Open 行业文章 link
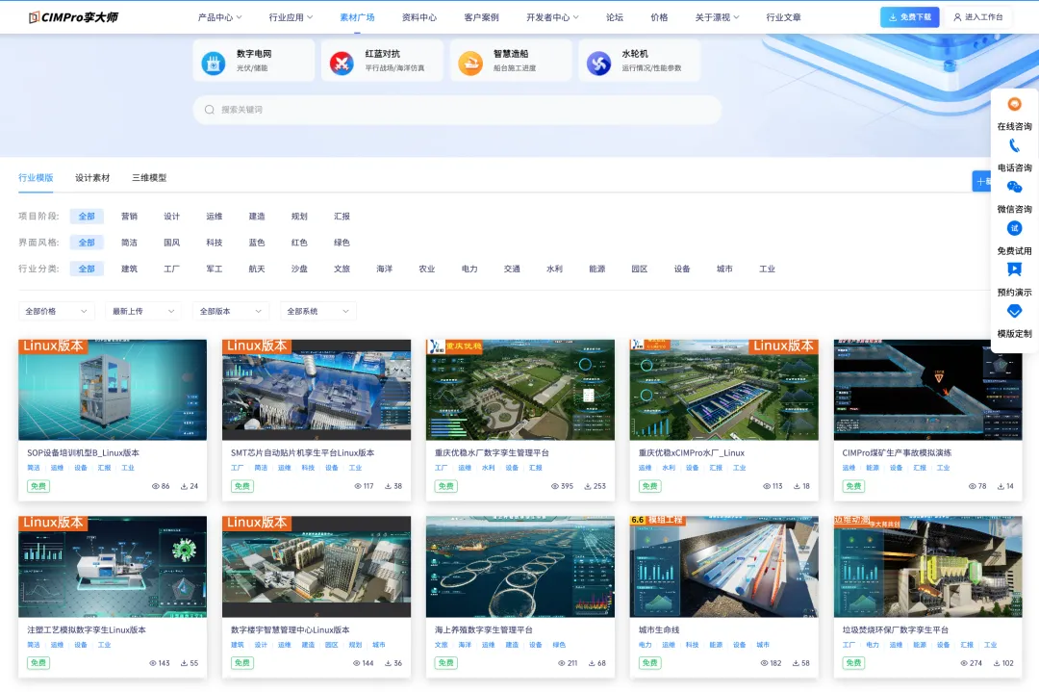 click(x=784, y=17)
